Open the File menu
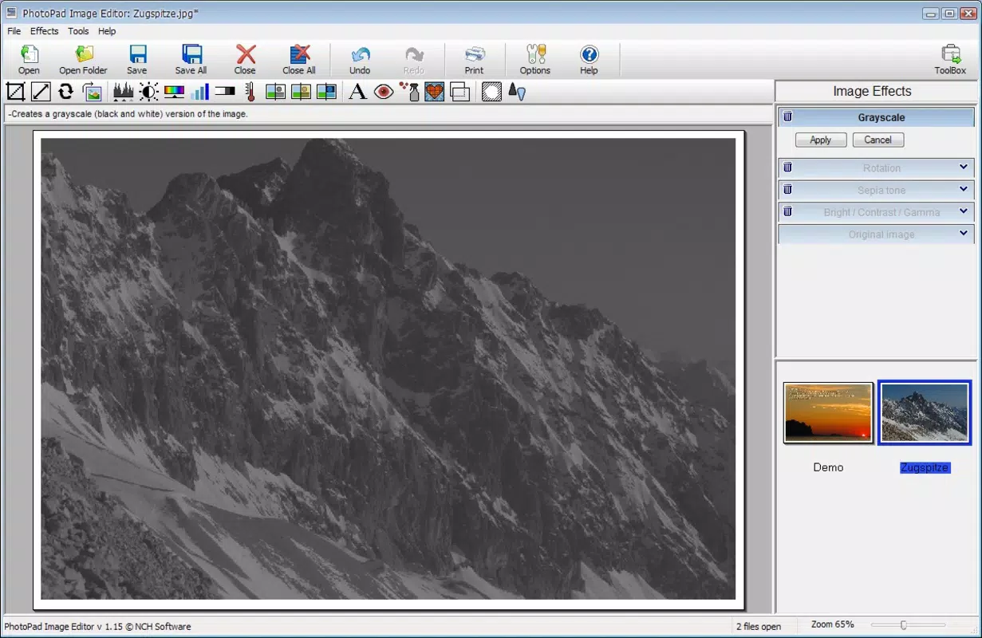This screenshot has height=638, width=982. [x=14, y=31]
